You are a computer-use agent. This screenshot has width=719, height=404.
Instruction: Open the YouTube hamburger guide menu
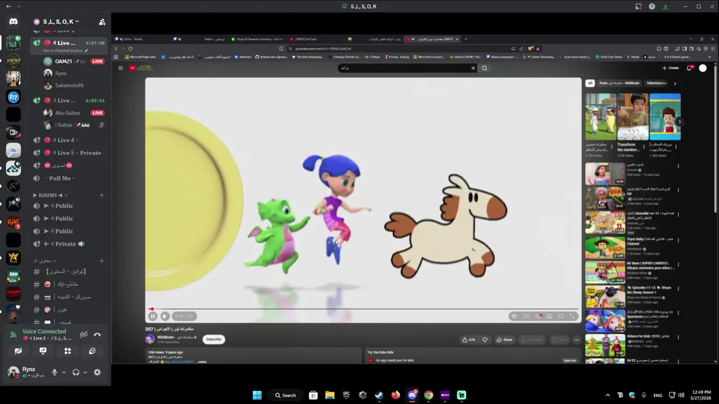(120, 68)
